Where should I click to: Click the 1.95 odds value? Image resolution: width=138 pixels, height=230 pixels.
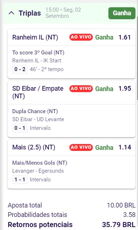[x=125, y=89]
